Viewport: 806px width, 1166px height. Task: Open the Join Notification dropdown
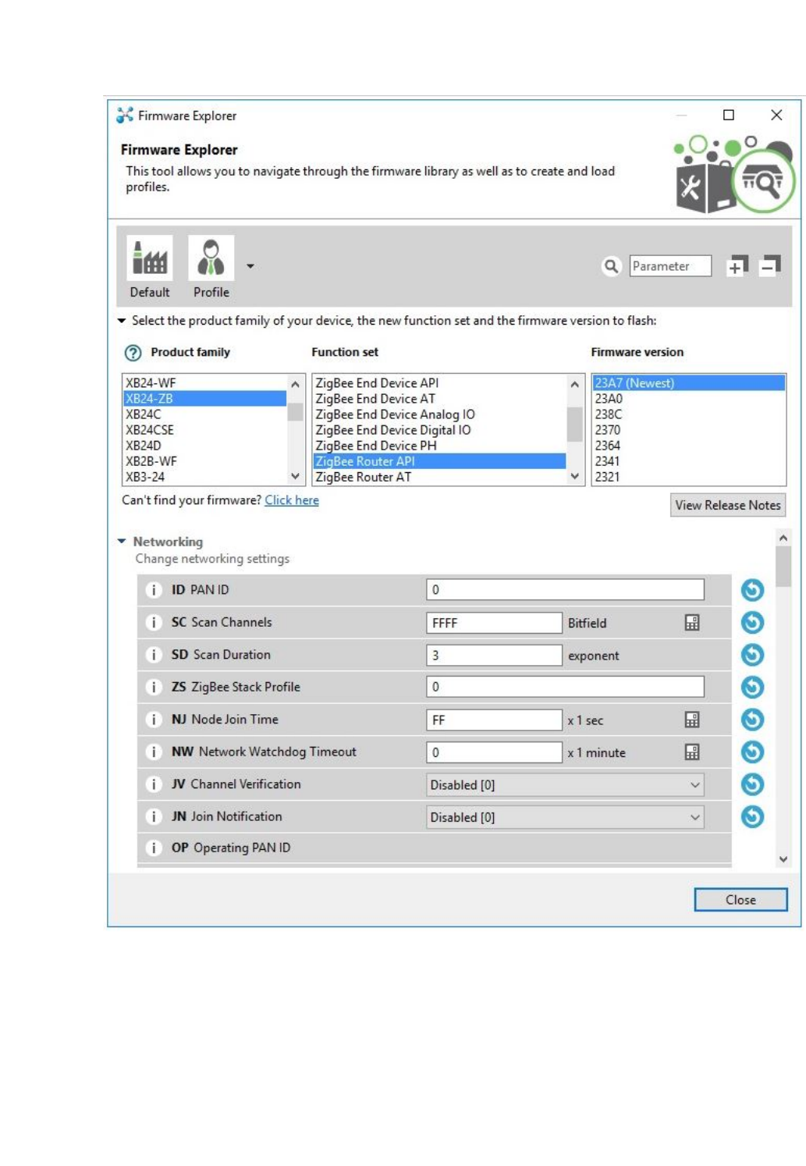(565, 817)
